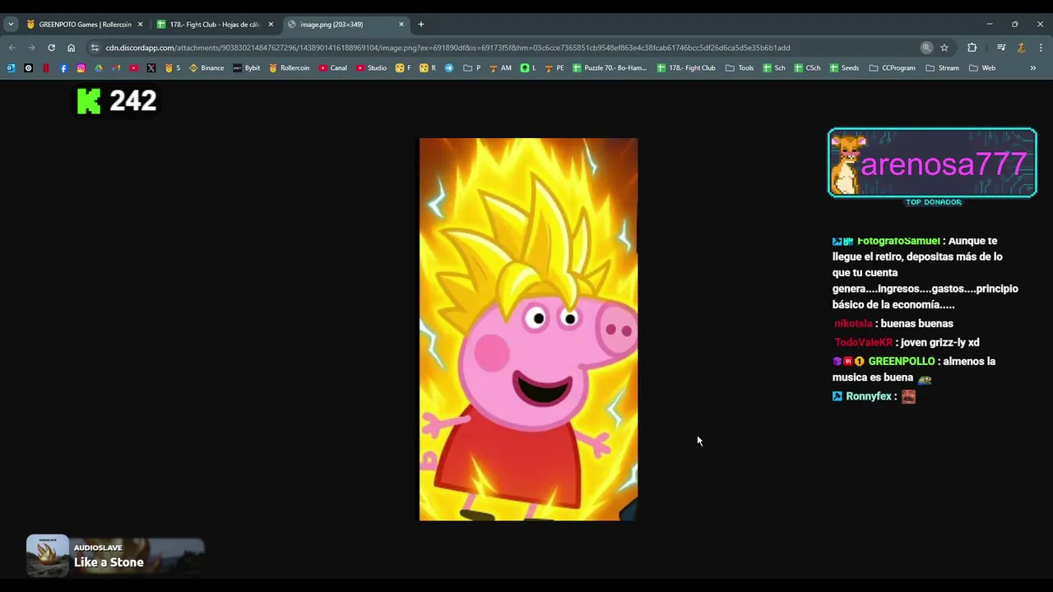Open the Bybit bookmark
Viewport: 1053px width, 592px height.
tap(247, 68)
